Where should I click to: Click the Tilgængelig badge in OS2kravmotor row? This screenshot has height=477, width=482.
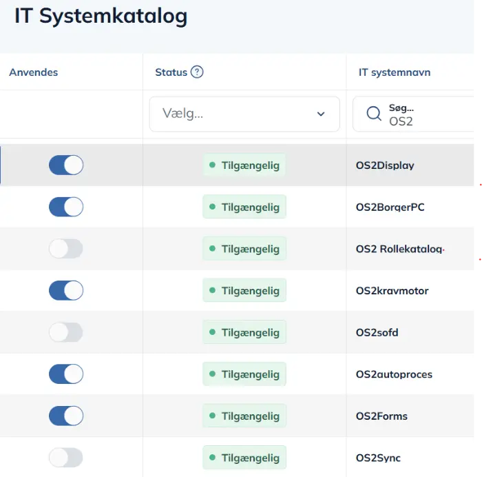pos(244,290)
